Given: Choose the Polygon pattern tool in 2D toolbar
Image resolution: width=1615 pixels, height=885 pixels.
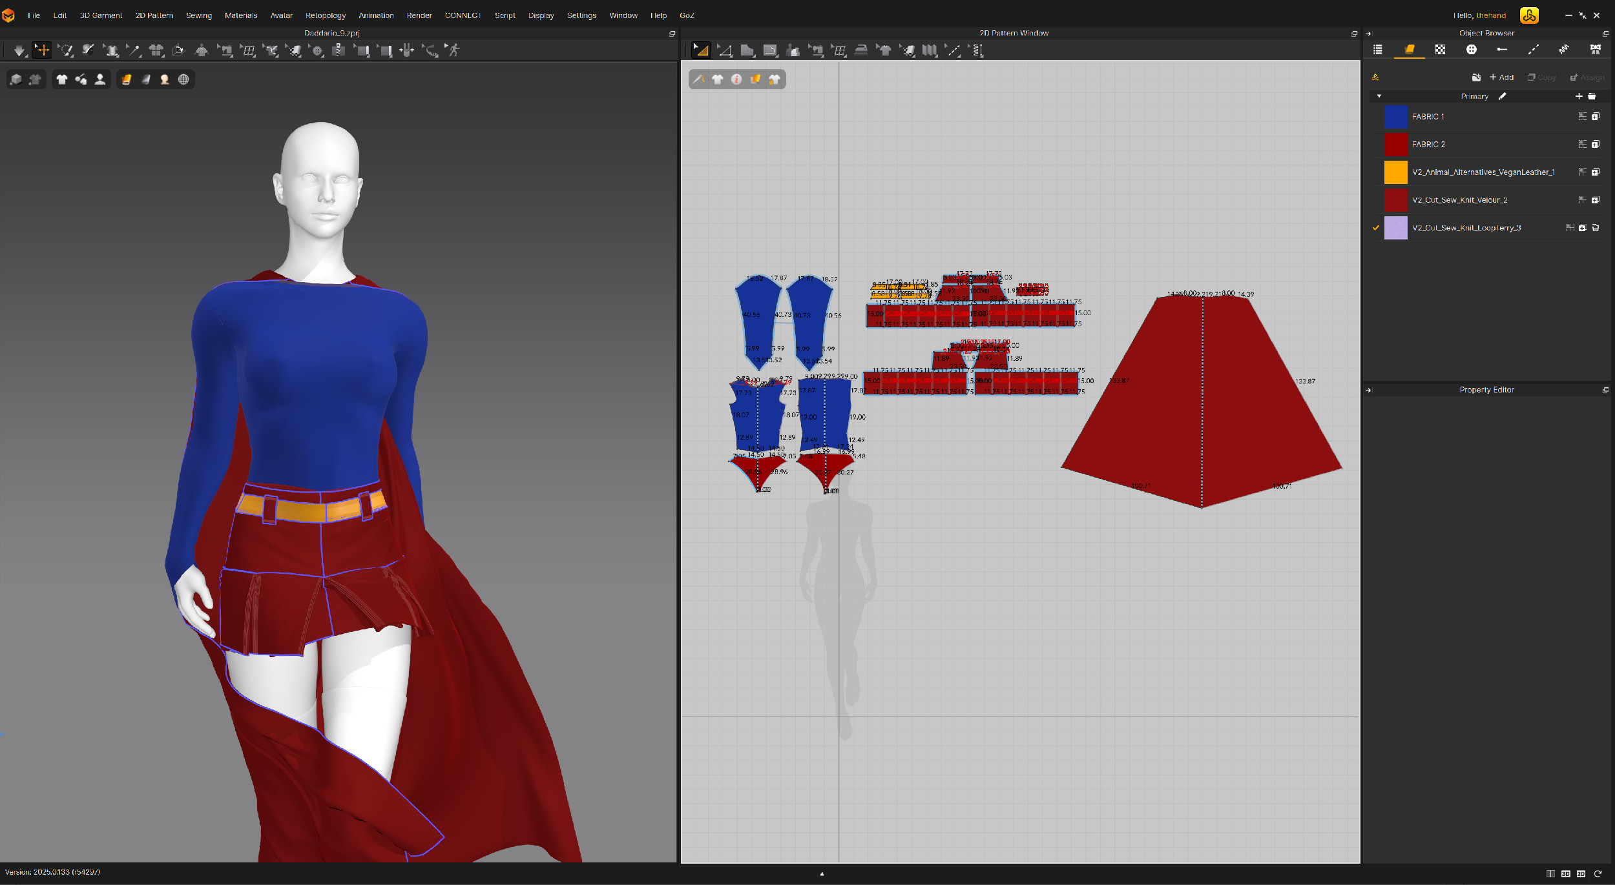Looking at the screenshot, I should click(x=747, y=50).
